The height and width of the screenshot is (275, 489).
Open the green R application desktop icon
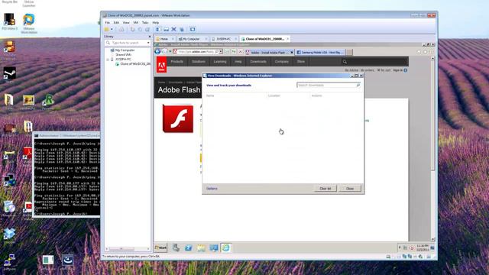point(48,102)
